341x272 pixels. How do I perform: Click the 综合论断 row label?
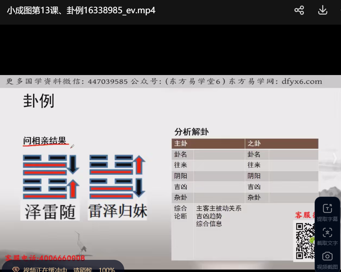coord(181,212)
